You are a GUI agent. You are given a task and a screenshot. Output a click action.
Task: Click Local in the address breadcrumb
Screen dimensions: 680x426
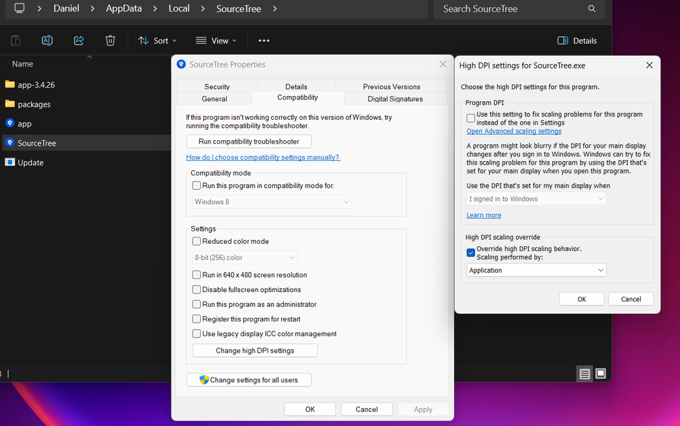click(x=179, y=8)
